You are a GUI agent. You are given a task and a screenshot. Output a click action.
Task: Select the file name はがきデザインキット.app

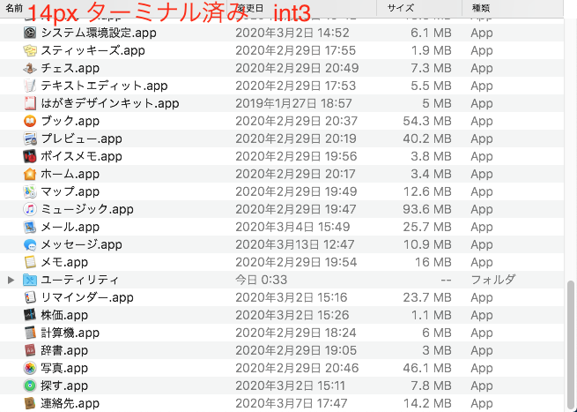110,103
